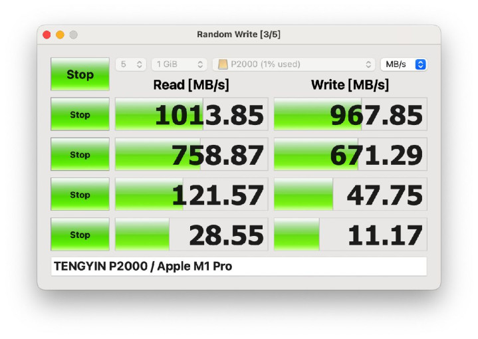Viewport: 478px width, 339px height.
Task: Minimize the window with the yellow button
Action: click(60, 35)
